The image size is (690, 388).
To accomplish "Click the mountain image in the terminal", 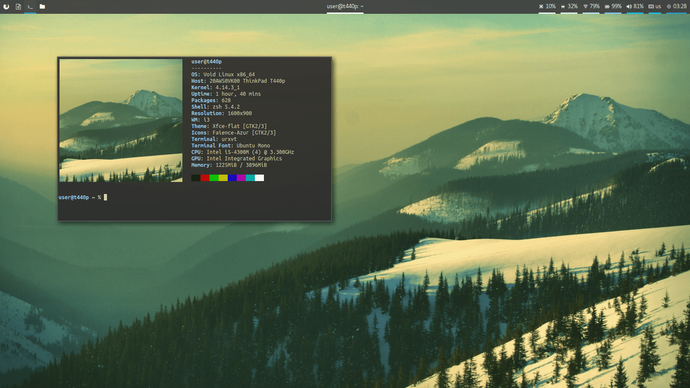I will [121, 120].
